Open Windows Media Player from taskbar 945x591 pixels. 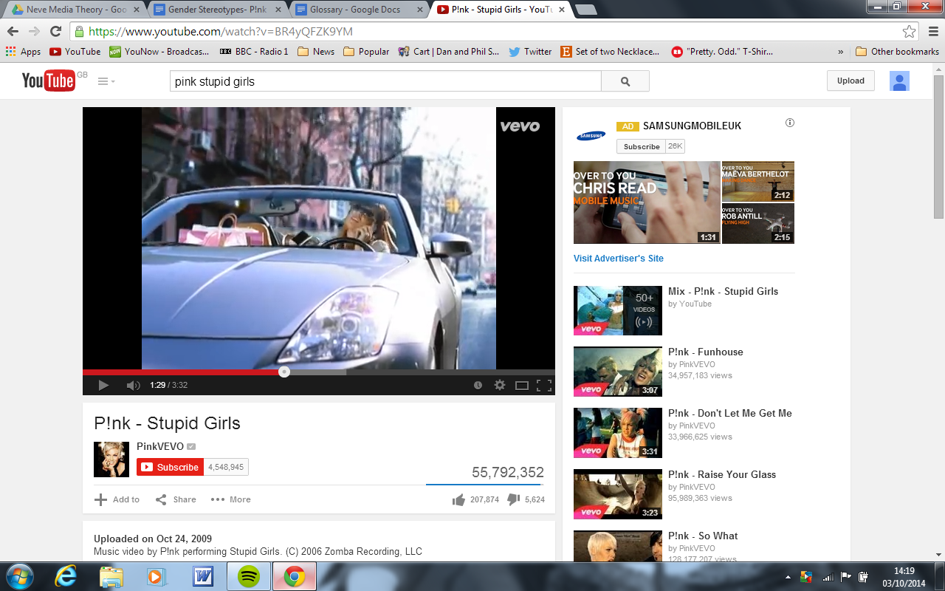[157, 575]
